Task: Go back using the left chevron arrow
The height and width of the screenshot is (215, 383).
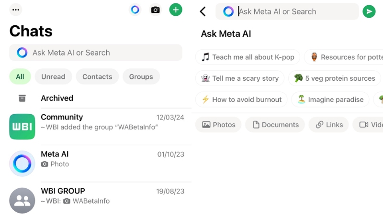Action: tap(203, 11)
